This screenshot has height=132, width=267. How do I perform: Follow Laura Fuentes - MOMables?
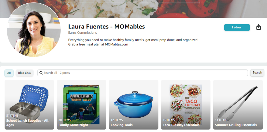tap(237, 27)
